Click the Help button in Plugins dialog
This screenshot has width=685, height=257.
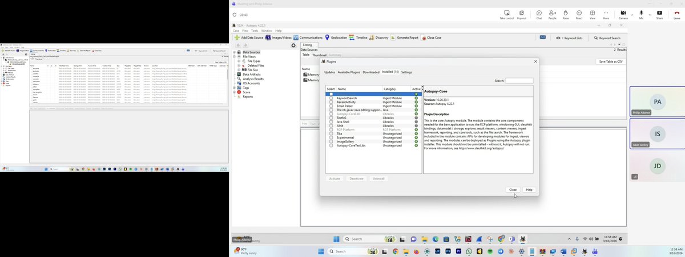click(529, 190)
